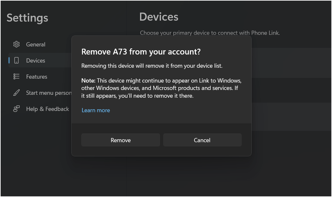Click the Note paragraph about Link to Windows
The image size is (332, 197).
click(161, 88)
